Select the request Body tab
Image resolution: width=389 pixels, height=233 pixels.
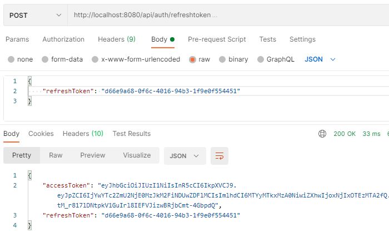tap(163, 39)
